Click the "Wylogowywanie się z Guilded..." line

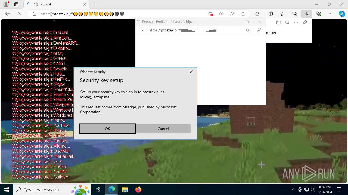(x=42, y=177)
